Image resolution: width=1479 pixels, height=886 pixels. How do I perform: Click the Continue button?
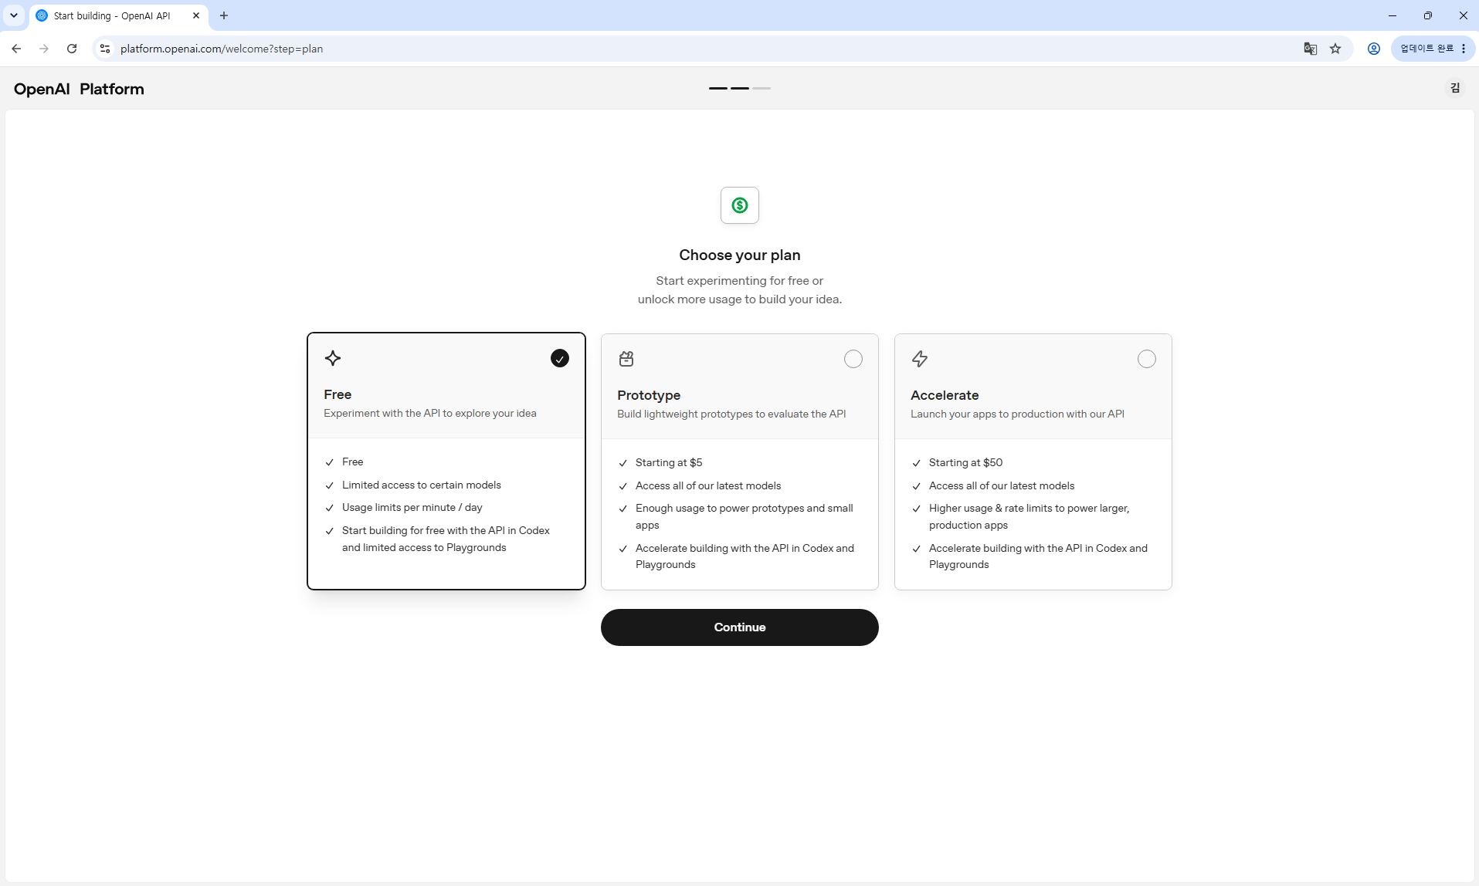740,627
